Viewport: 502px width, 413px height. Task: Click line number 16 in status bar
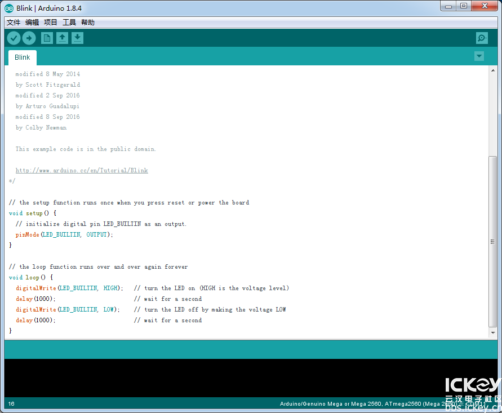click(11, 404)
